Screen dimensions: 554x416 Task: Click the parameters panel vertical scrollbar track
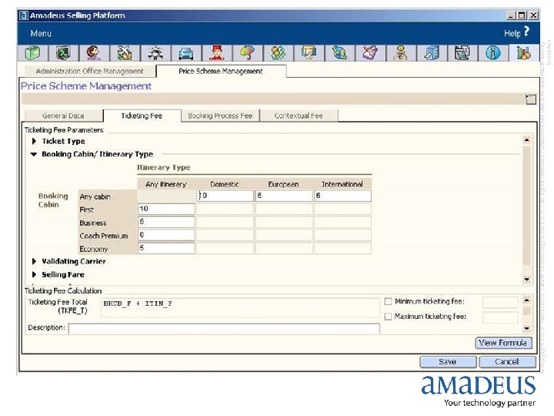pos(527,205)
